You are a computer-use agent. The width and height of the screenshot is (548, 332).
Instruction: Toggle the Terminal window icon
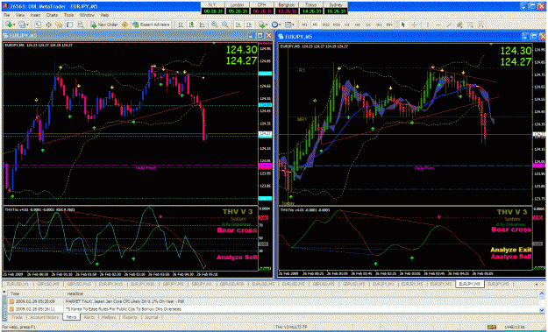click(x=70, y=25)
